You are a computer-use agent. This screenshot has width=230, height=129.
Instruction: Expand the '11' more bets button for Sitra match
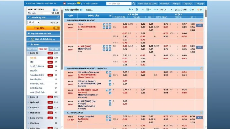pos(199,25)
